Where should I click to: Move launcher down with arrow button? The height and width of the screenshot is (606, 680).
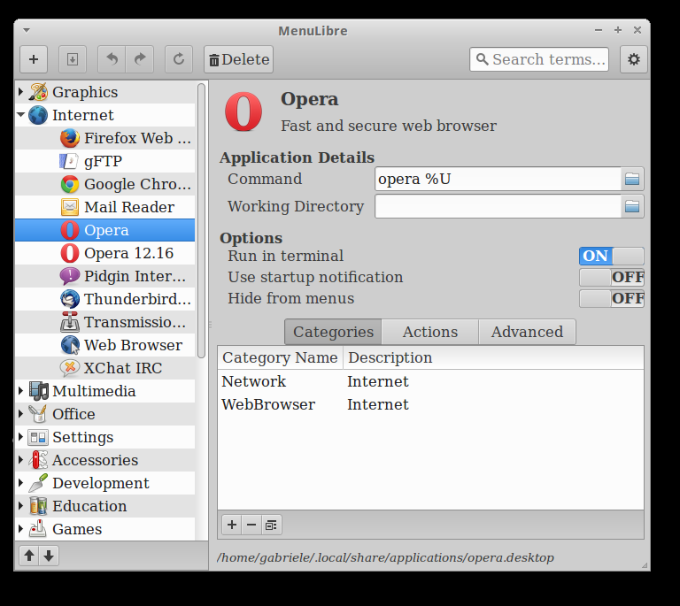[x=49, y=556]
